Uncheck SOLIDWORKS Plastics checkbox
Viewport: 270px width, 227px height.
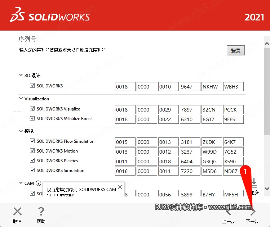tap(32, 160)
